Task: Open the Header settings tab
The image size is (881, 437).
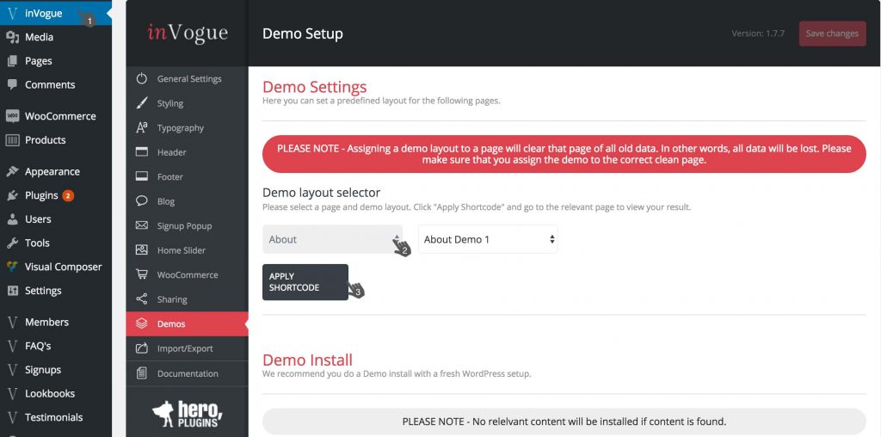Action: pyautogui.click(x=187, y=152)
